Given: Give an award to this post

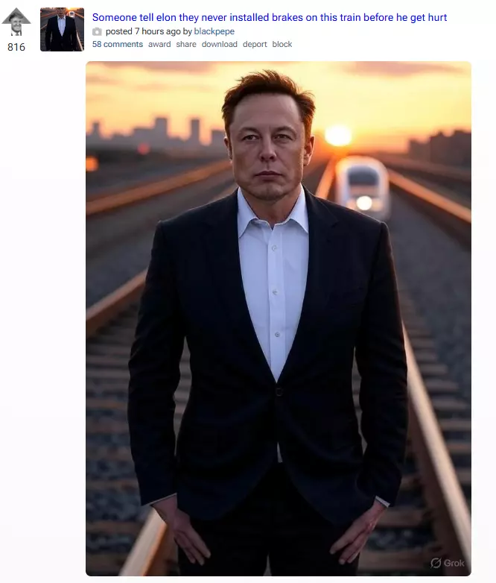Looking at the screenshot, I should [x=159, y=44].
